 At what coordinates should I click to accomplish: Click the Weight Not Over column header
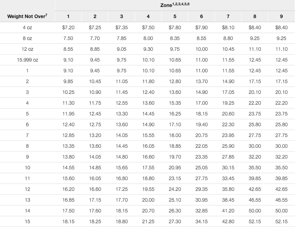[x=26, y=16]
